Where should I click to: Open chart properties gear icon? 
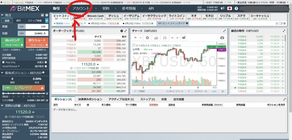click(147, 38)
